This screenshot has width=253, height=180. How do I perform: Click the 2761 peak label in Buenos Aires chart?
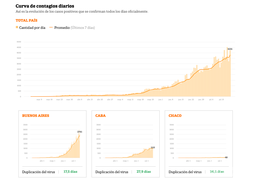pyautogui.click(x=80, y=132)
